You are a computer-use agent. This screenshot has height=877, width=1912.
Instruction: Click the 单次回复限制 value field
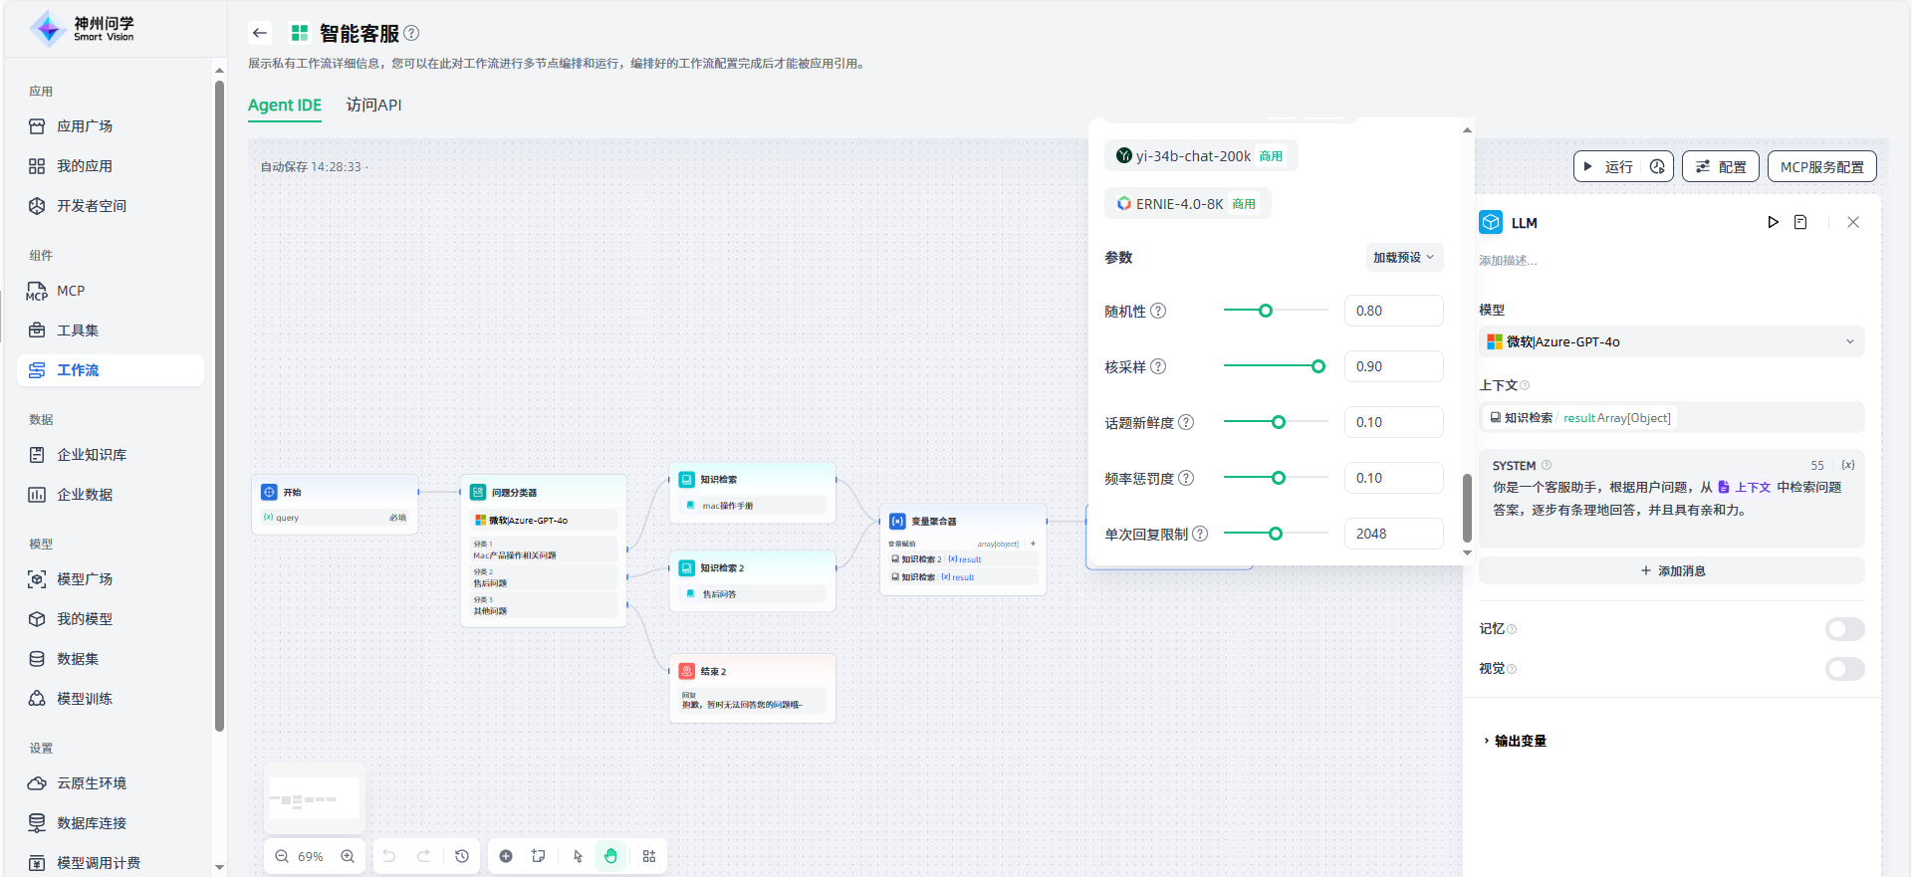click(1392, 534)
